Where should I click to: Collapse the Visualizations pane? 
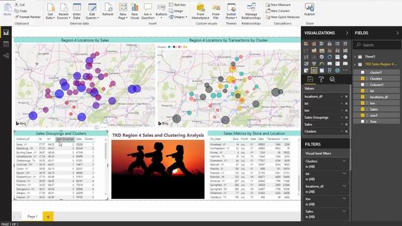[347, 33]
